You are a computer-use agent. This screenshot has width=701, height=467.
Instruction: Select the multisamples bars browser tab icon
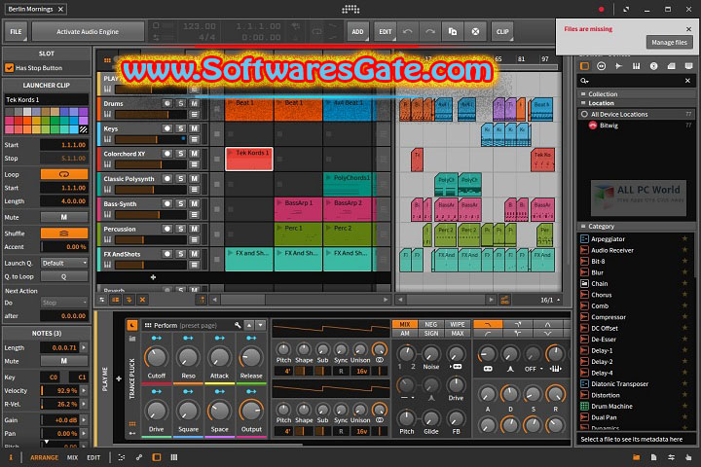636,66
